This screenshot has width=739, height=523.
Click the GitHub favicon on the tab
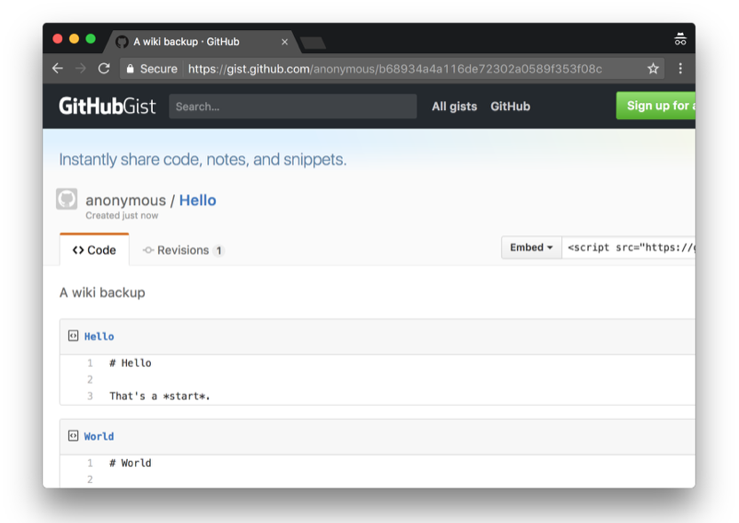pos(122,42)
